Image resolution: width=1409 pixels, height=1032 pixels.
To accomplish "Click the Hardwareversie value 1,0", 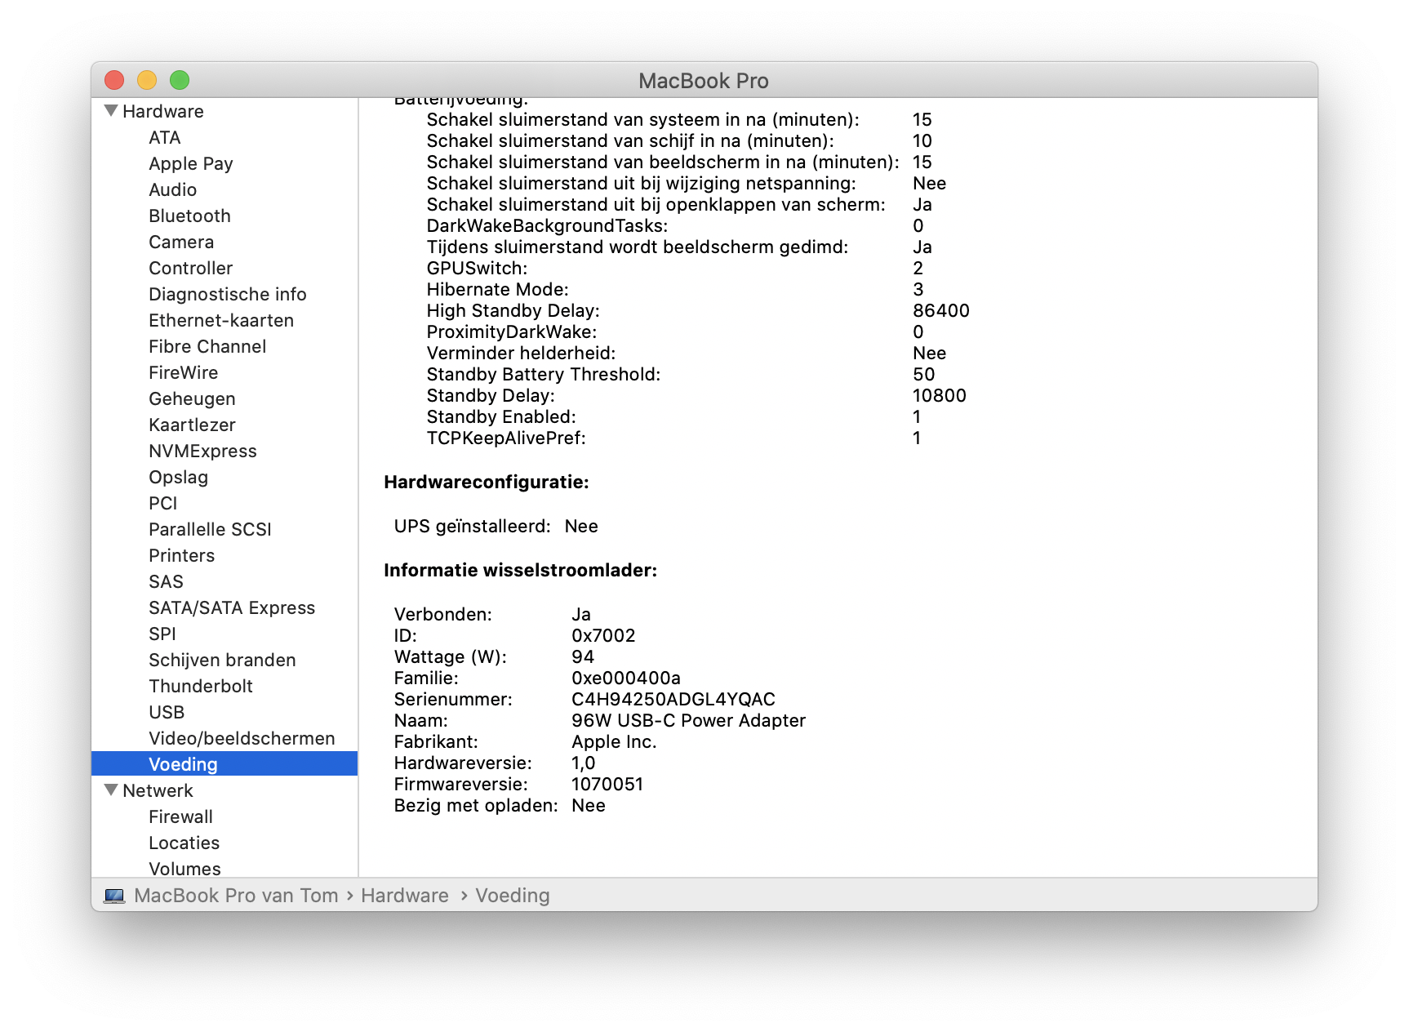I will click(x=584, y=763).
